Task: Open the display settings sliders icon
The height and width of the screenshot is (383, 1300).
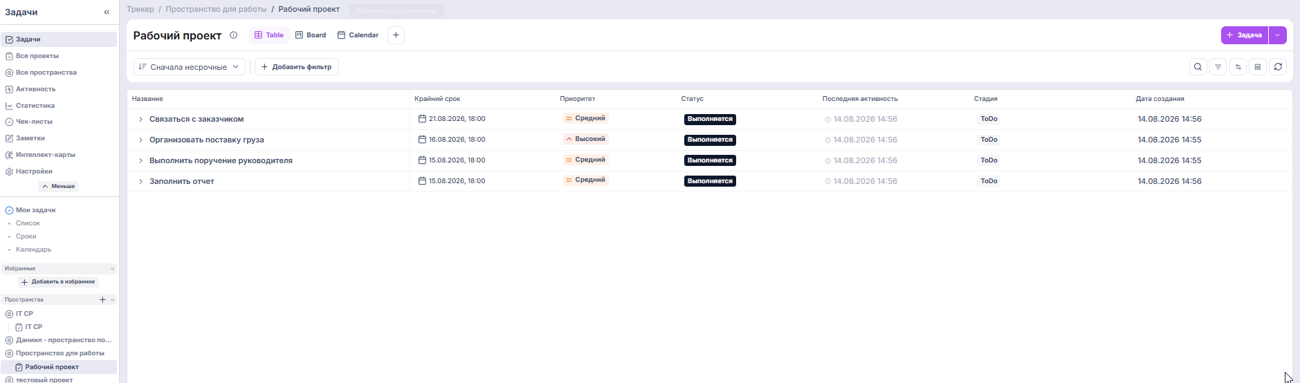Action: (1238, 67)
